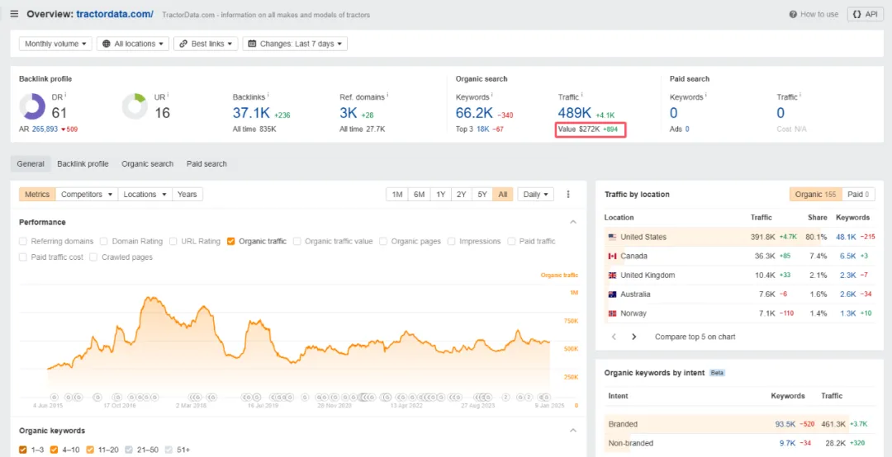Image resolution: width=892 pixels, height=457 pixels.
Task: Toggle the 21–50 keyword position checkbox
Action: [x=129, y=450]
